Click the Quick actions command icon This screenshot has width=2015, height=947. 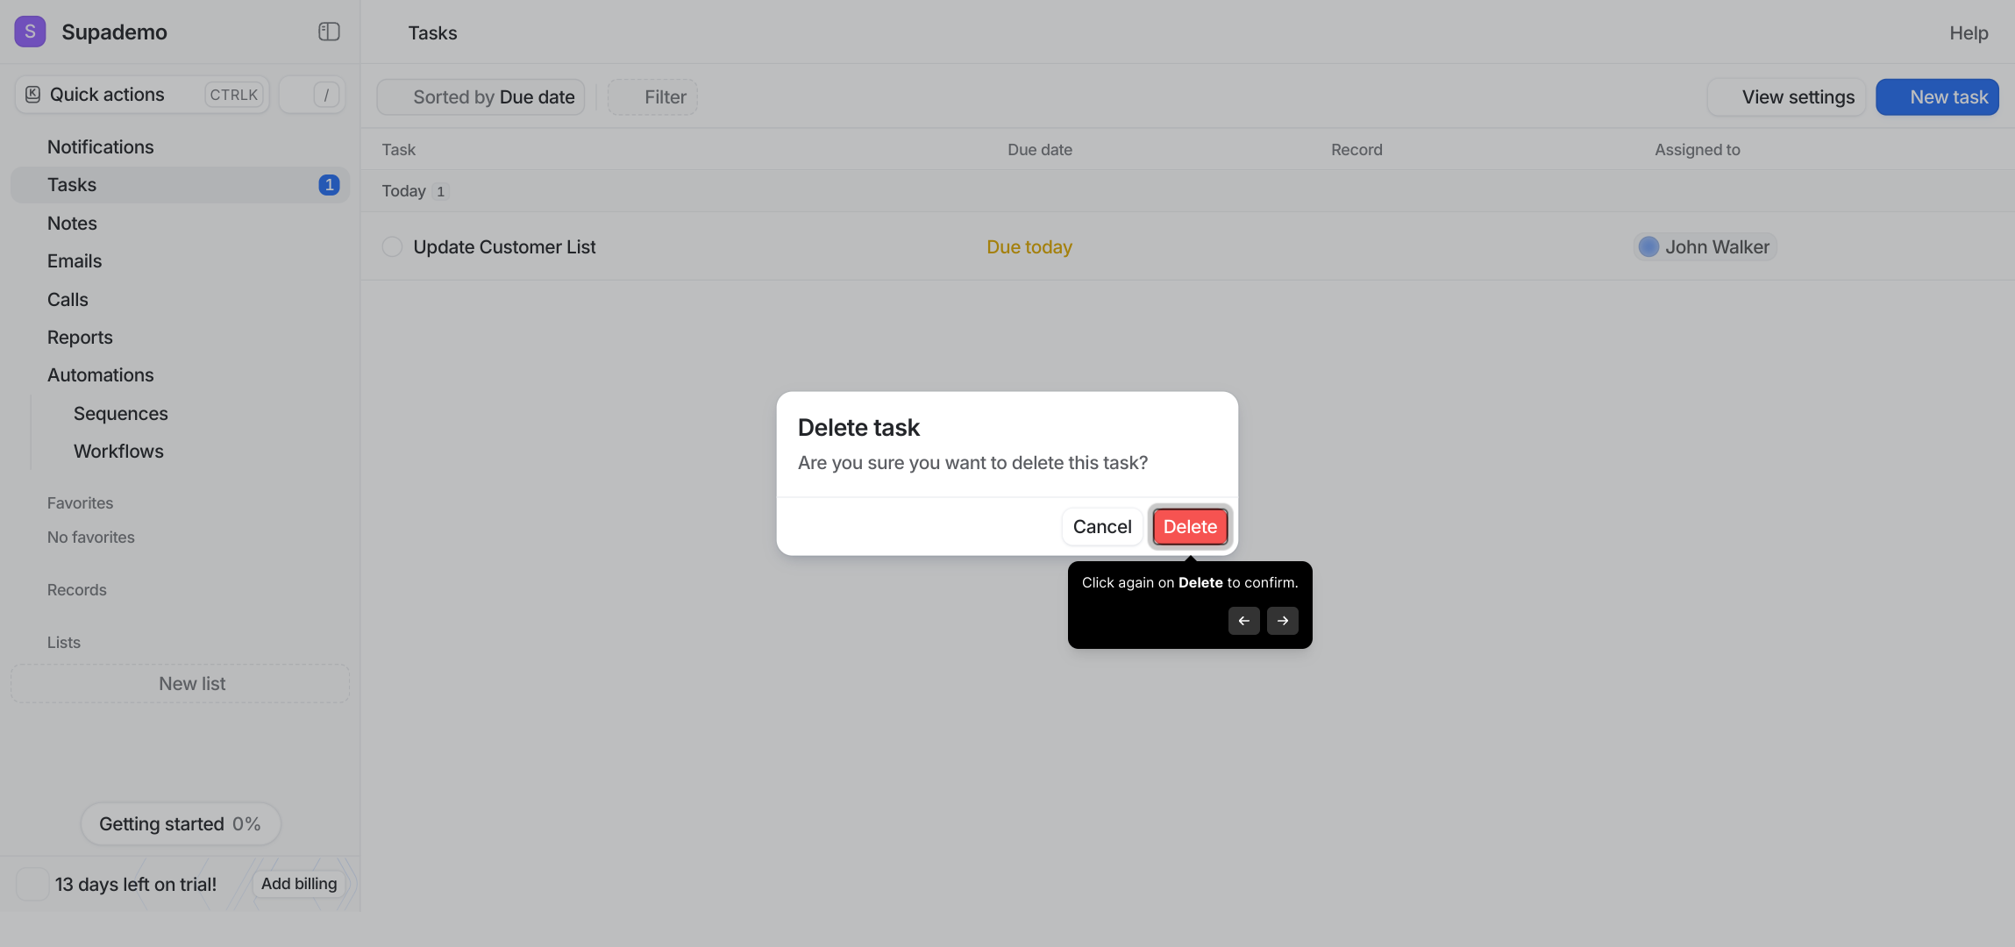32,95
